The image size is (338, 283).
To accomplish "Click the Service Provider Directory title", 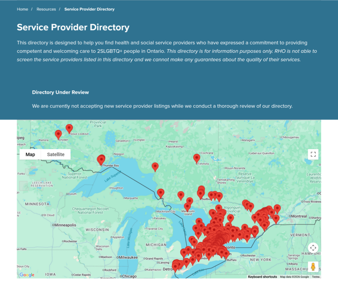I will coord(73,27).
